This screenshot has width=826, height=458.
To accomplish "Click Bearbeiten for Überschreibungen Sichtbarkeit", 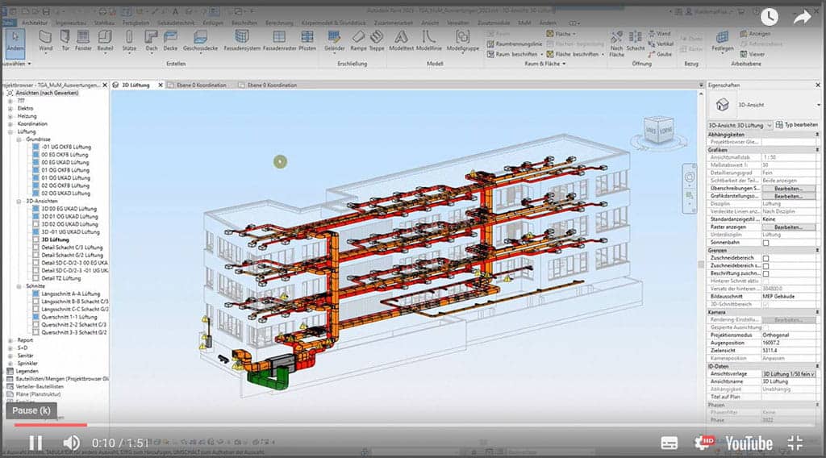I will click(789, 189).
